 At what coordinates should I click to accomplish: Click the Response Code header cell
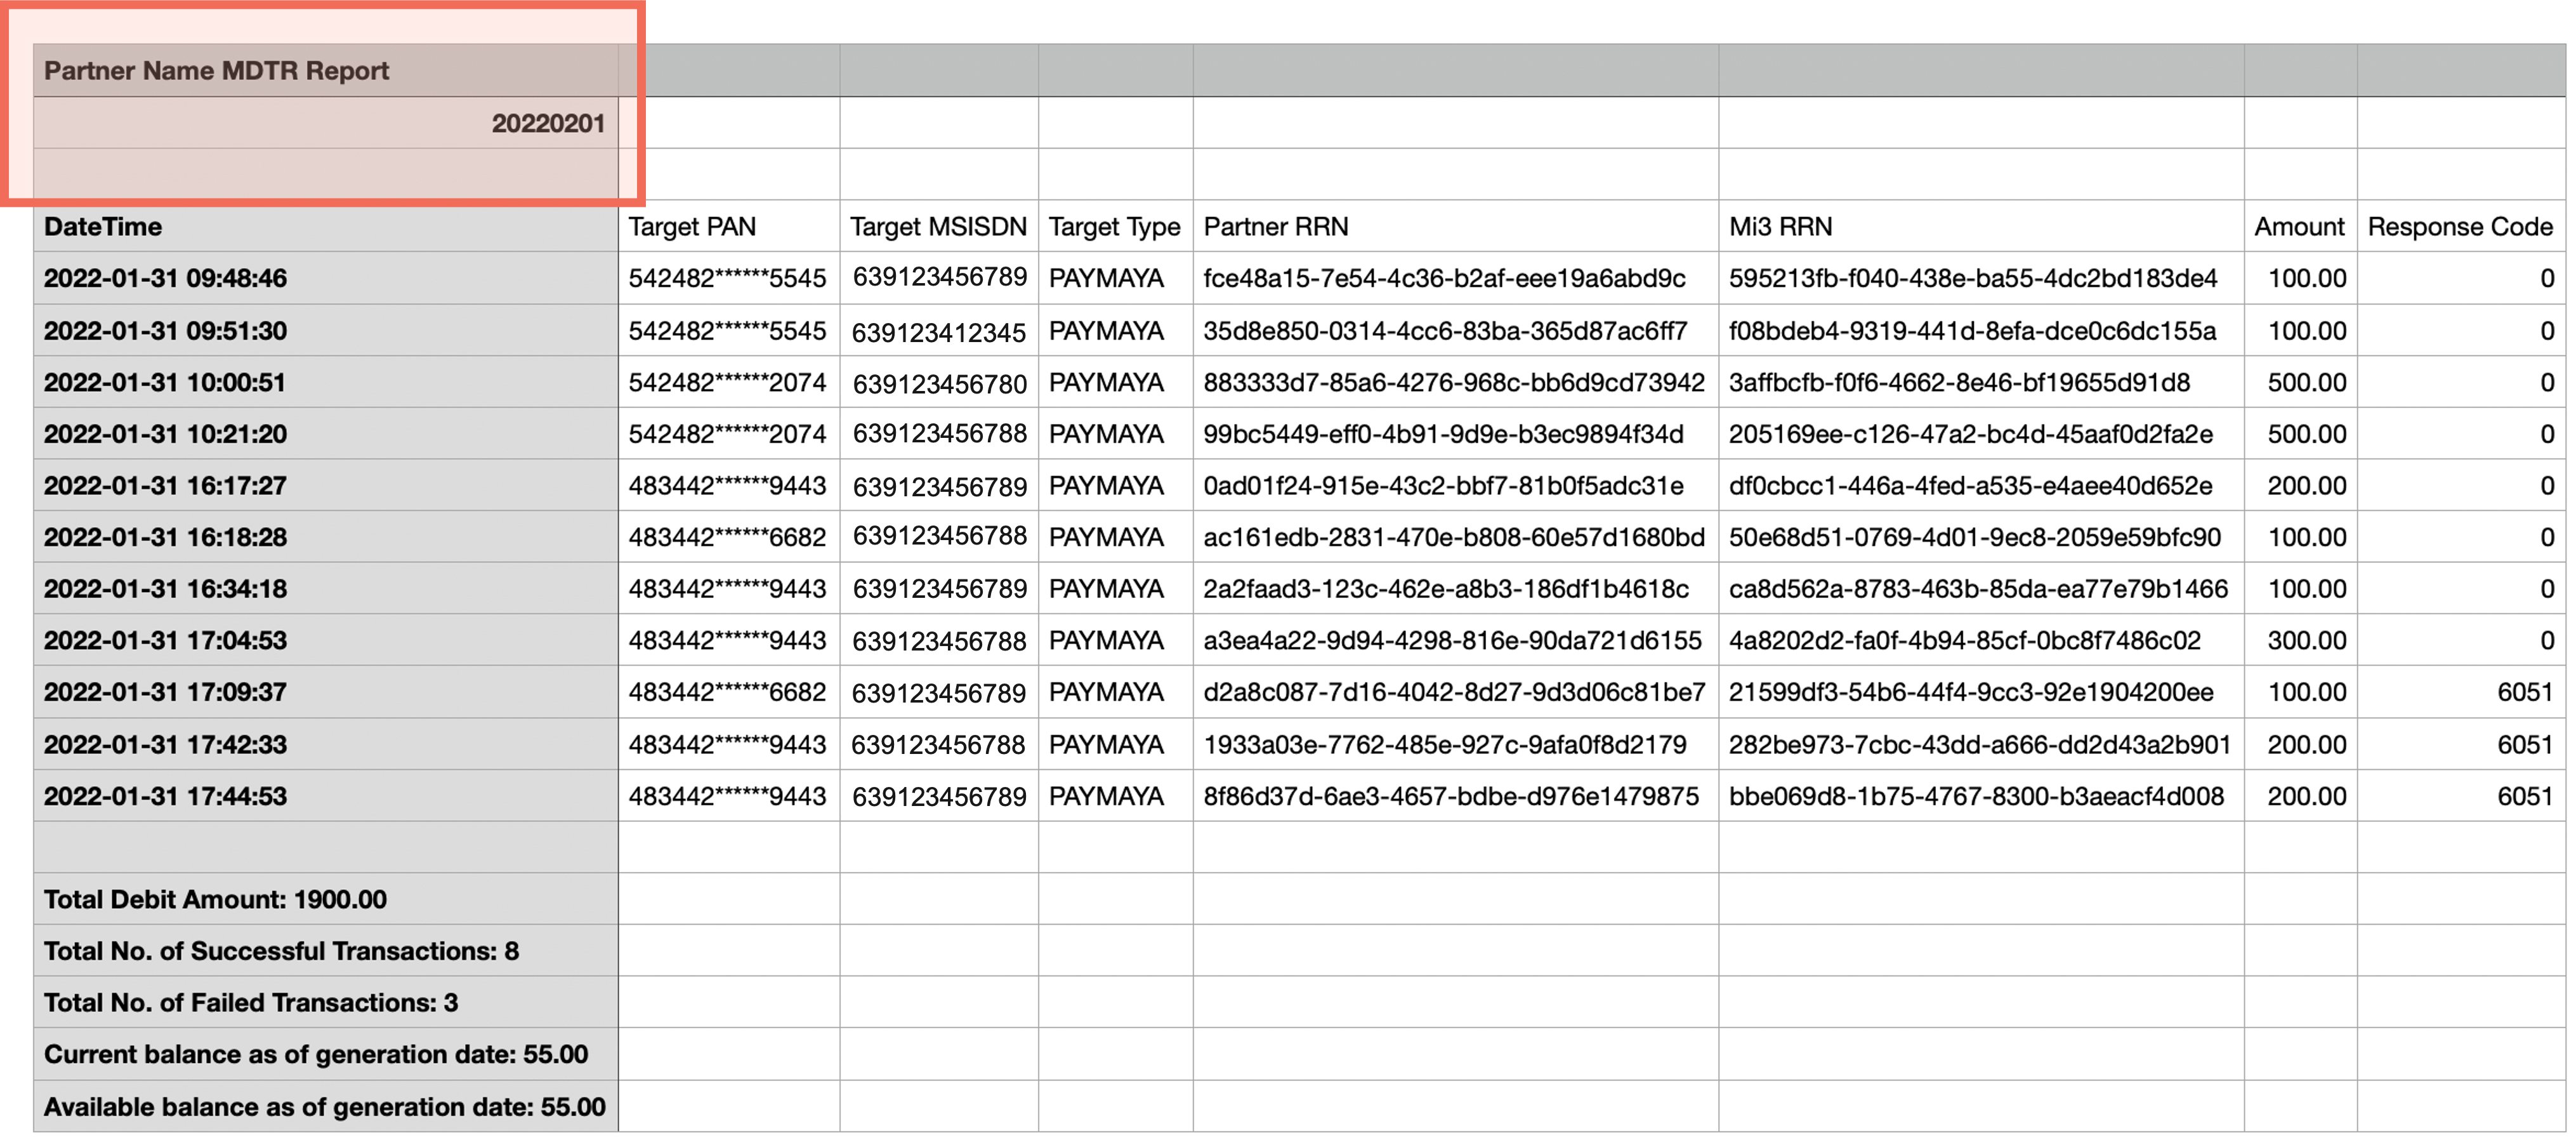point(2459,227)
